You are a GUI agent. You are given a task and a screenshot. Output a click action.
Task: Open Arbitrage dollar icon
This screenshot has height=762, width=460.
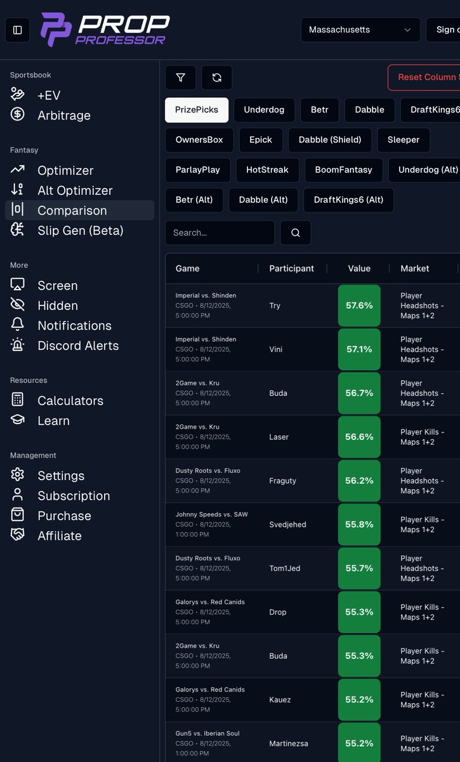click(x=18, y=115)
